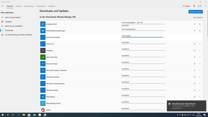Click the Webmedienerweiterungen app icon
Image resolution: width=208 pixels, height=117 pixels.
point(43,31)
